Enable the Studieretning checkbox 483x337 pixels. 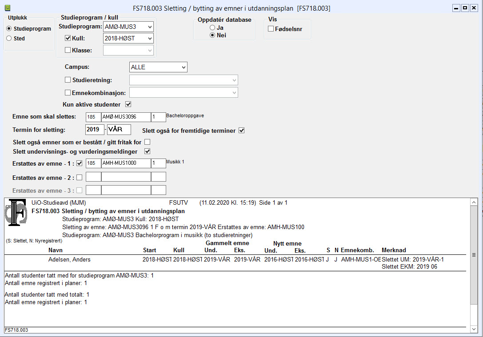click(68, 80)
